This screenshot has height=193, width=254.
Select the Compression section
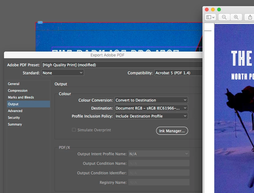(x=29, y=91)
